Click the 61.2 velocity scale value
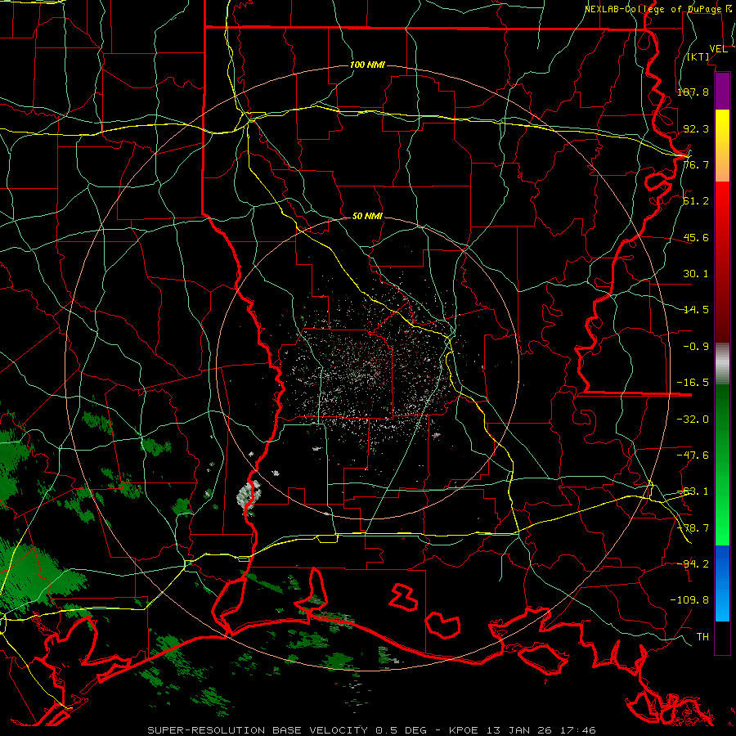 pyautogui.click(x=696, y=201)
